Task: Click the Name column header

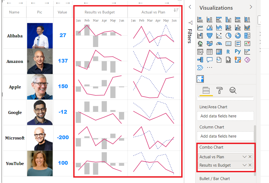Action: pos(15,12)
